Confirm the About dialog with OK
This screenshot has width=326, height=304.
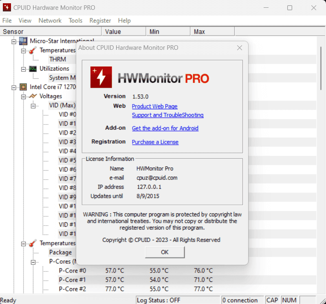pyautogui.click(x=165, y=252)
